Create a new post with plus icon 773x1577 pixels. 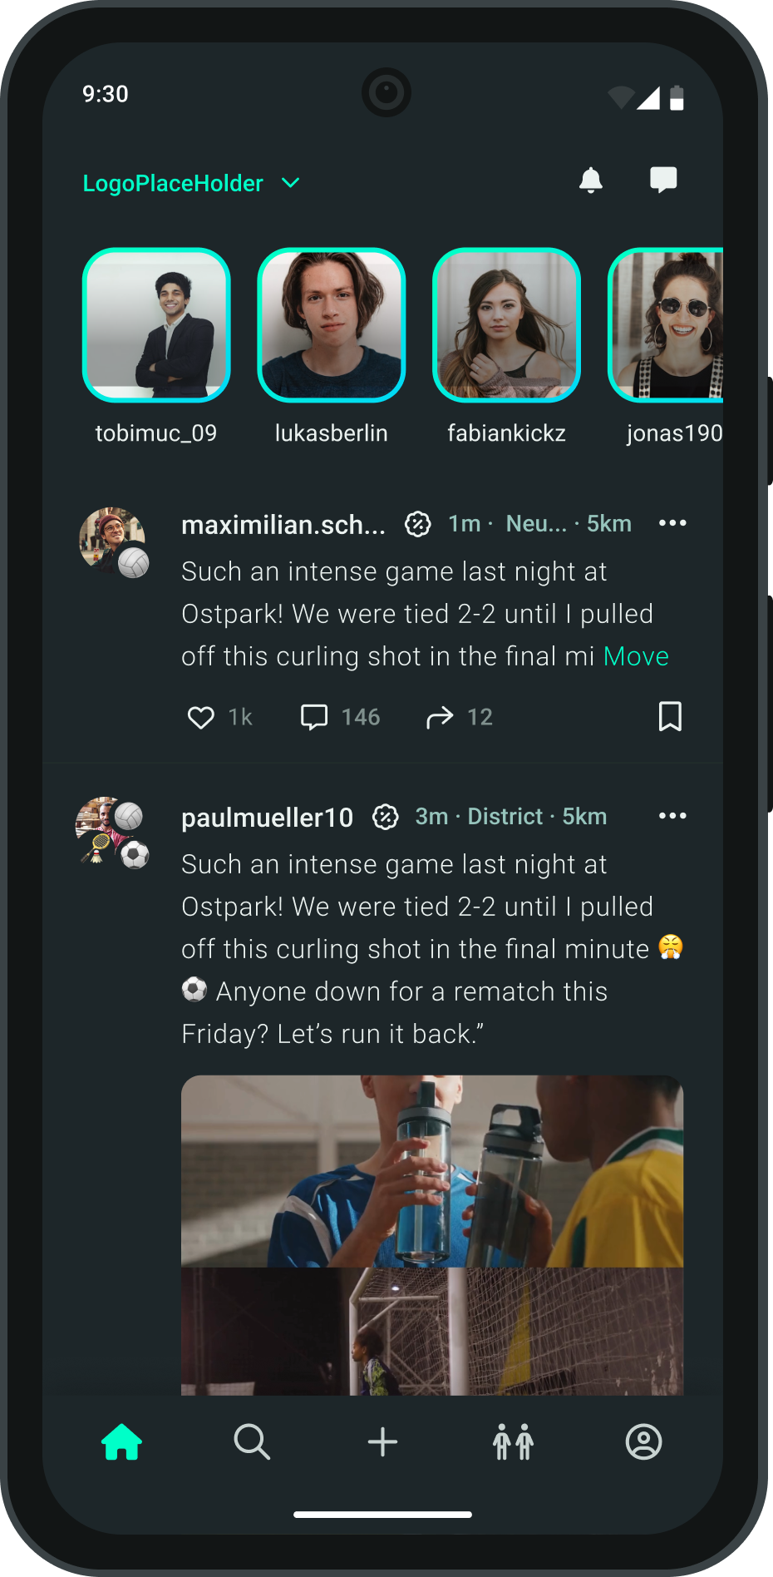click(382, 1441)
